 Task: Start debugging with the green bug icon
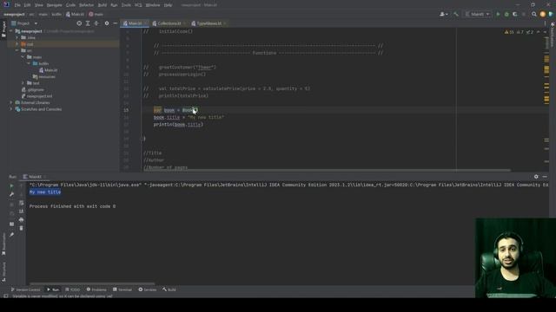(x=506, y=14)
